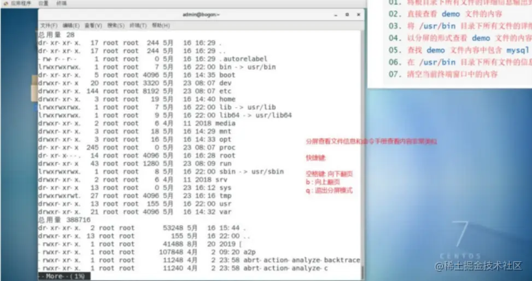Click the run directory entry
The image size is (532, 281).
(x=226, y=163)
